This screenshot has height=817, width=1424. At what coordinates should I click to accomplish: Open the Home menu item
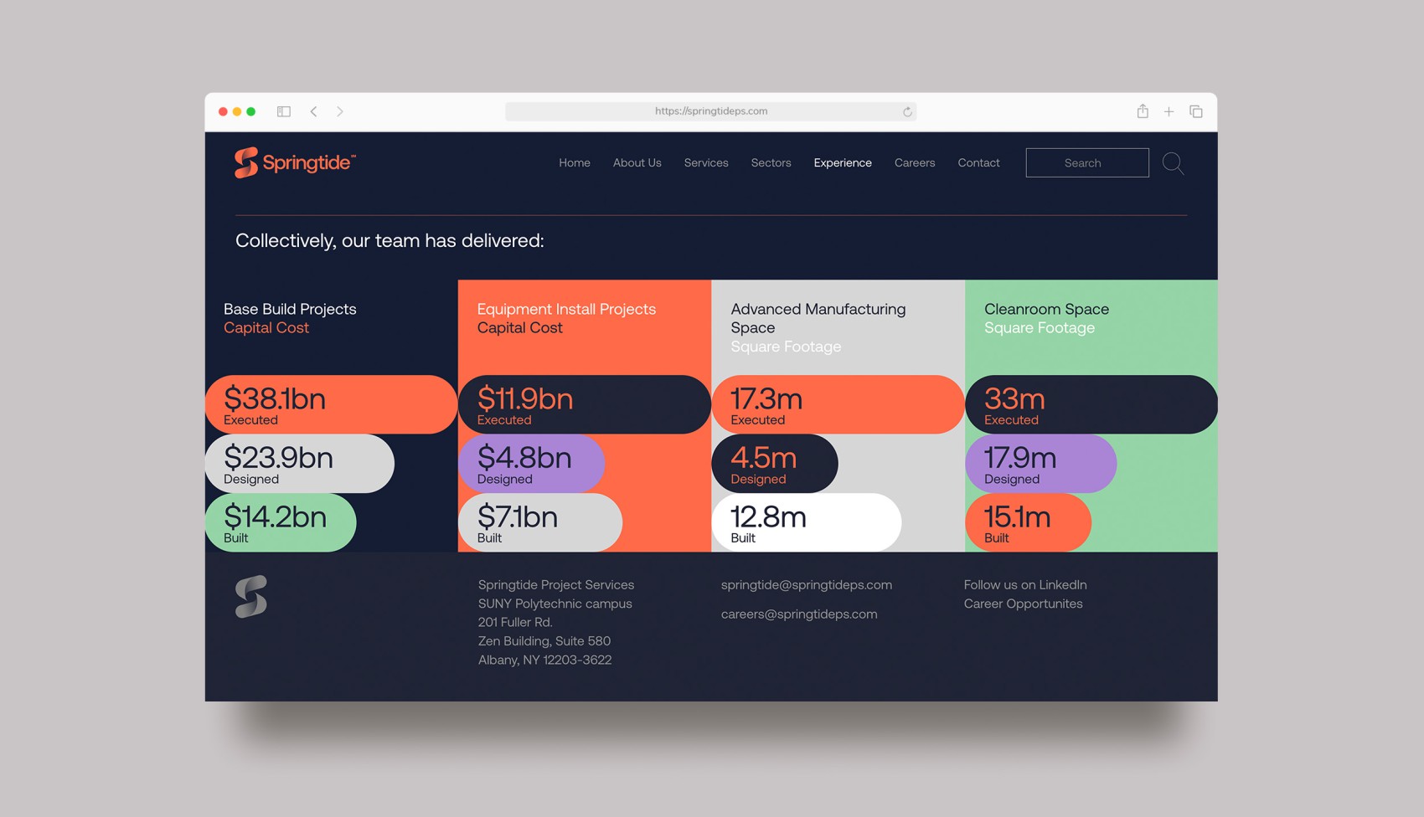[x=575, y=163]
